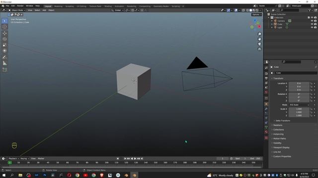The width and height of the screenshot is (318, 178).
Task: Switch to Wireframe viewport shading
Action: (x=247, y=10)
